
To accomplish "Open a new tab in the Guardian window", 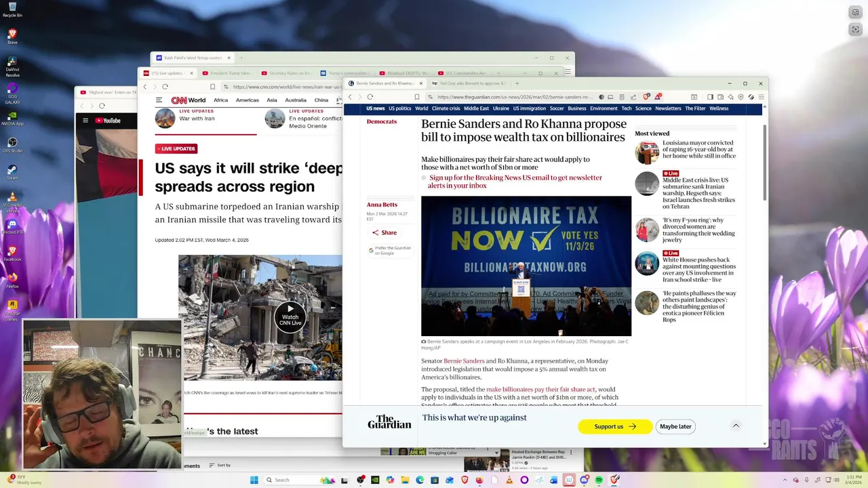I will pyautogui.click(x=517, y=83).
